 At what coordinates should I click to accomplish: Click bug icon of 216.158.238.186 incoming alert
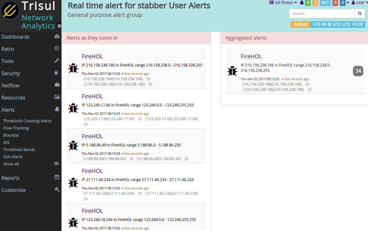click(73, 68)
